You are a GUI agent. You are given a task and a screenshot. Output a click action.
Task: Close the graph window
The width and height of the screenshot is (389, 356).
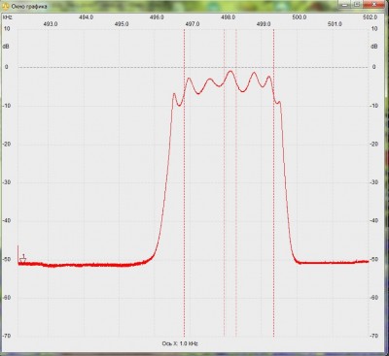374,4
